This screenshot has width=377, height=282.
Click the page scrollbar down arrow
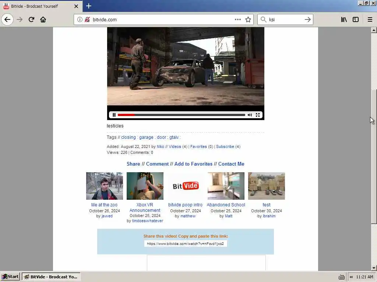tap(374, 268)
